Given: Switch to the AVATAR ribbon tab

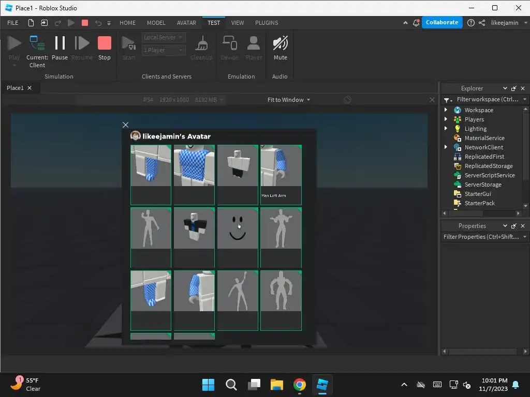Looking at the screenshot, I should tap(186, 23).
